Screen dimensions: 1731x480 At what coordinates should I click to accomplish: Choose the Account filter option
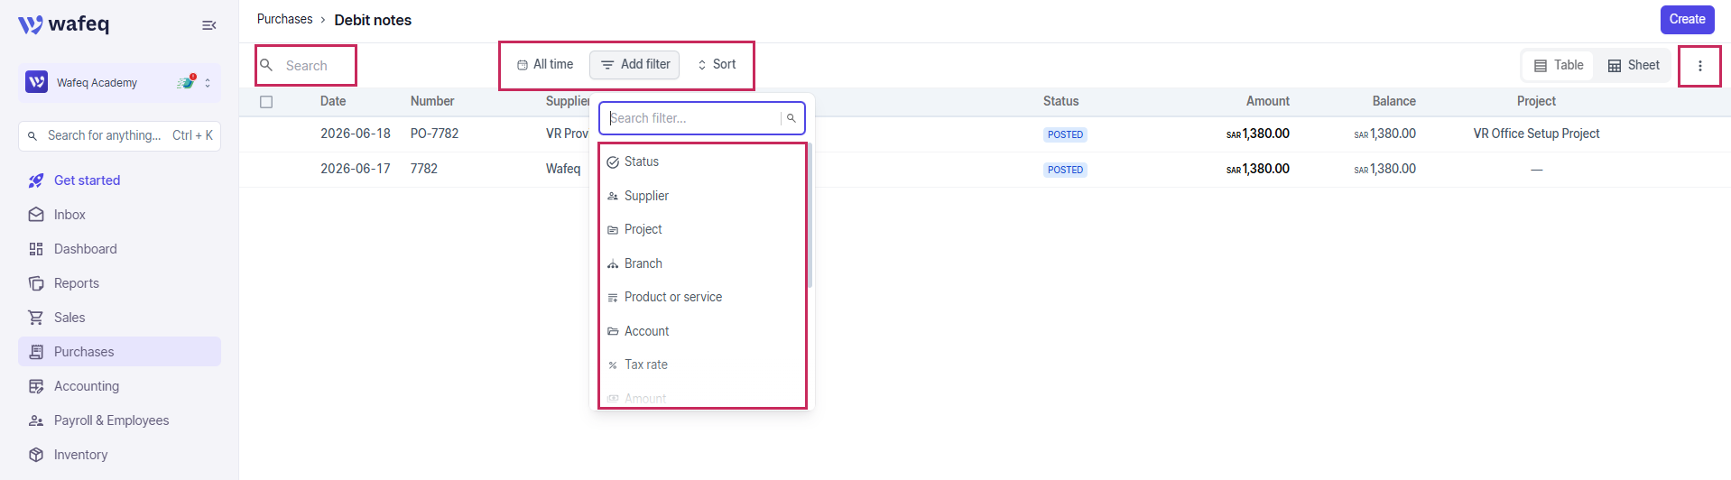tap(702, 331)
